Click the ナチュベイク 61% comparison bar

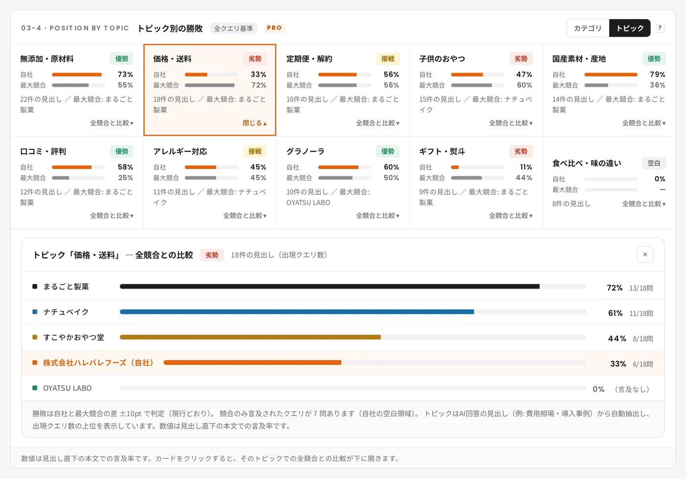tap(353, 312)
